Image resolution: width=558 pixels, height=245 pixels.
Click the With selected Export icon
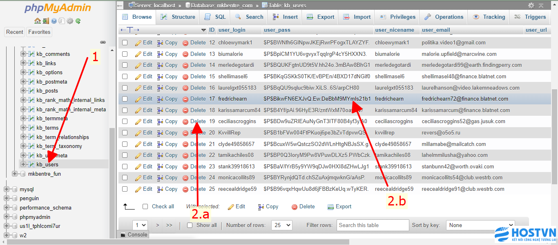pyautogui.click(x=331, y=207)
